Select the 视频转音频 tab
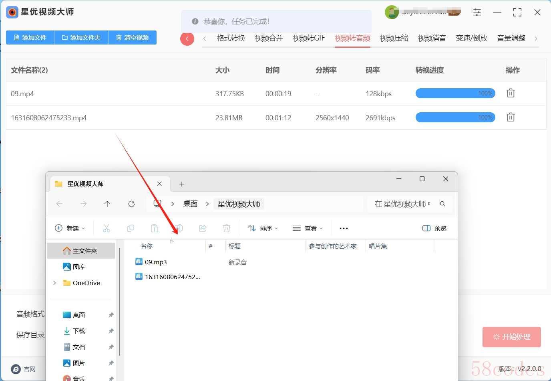The width and height of the screenshot is (551, 381). [x=352, y=38]
